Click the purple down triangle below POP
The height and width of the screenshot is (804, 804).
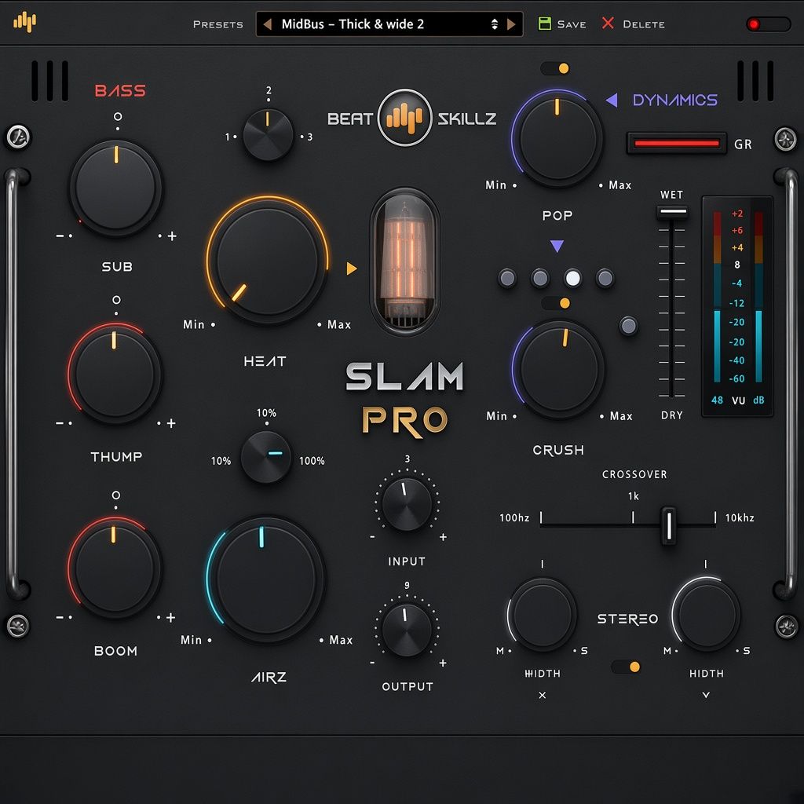pyautogui.click(x=557, y=246)
